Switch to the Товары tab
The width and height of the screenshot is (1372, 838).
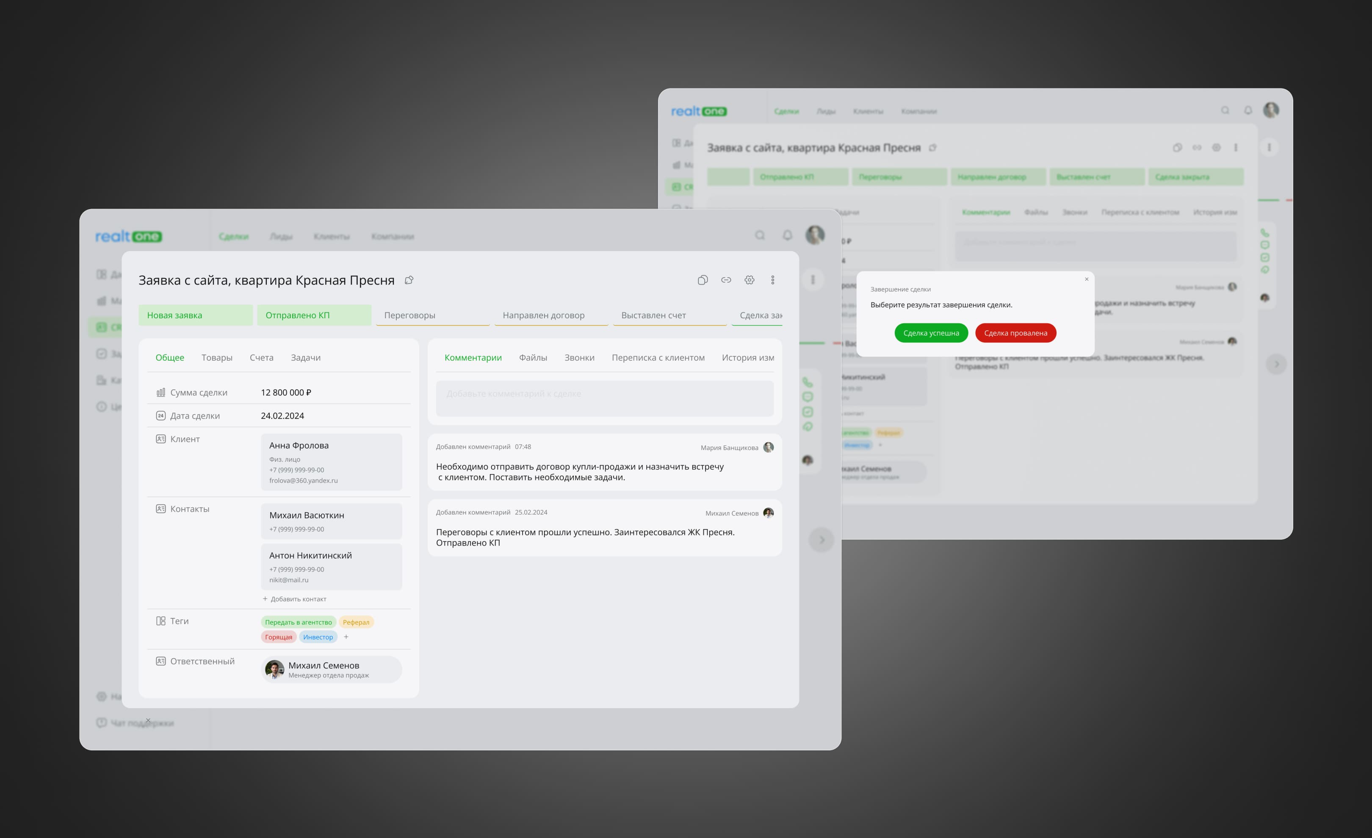click(217, 357)
